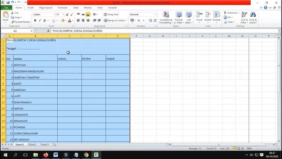Open the Sheet2 worksheet tab

click(x=32, y=144)
